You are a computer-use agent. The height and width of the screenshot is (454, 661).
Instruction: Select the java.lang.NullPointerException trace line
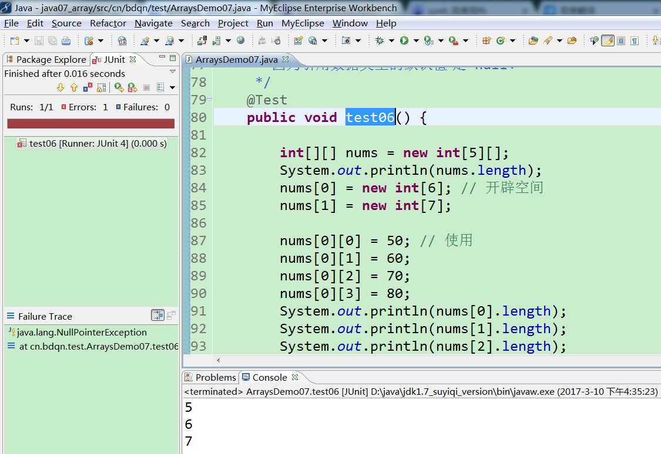(78, 333)
